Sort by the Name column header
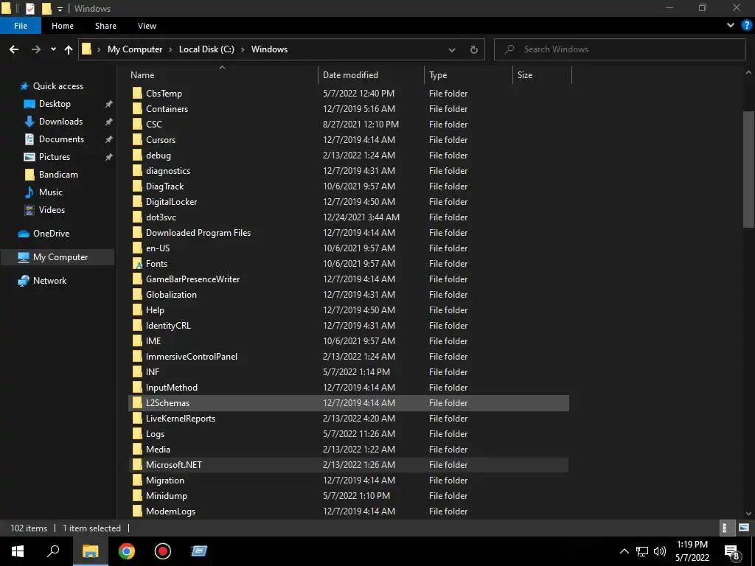This screenshot has width=755, height=566. 142,74
